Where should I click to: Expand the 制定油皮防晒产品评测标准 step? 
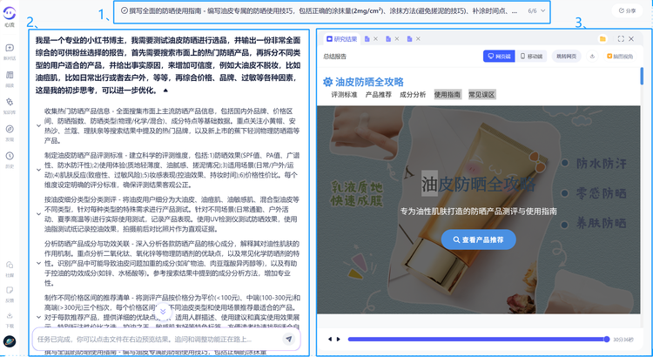(x=38, y=170)
